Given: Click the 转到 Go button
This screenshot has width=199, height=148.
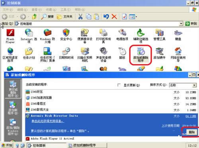Looking at the screenshot, I should coord(191,24).
